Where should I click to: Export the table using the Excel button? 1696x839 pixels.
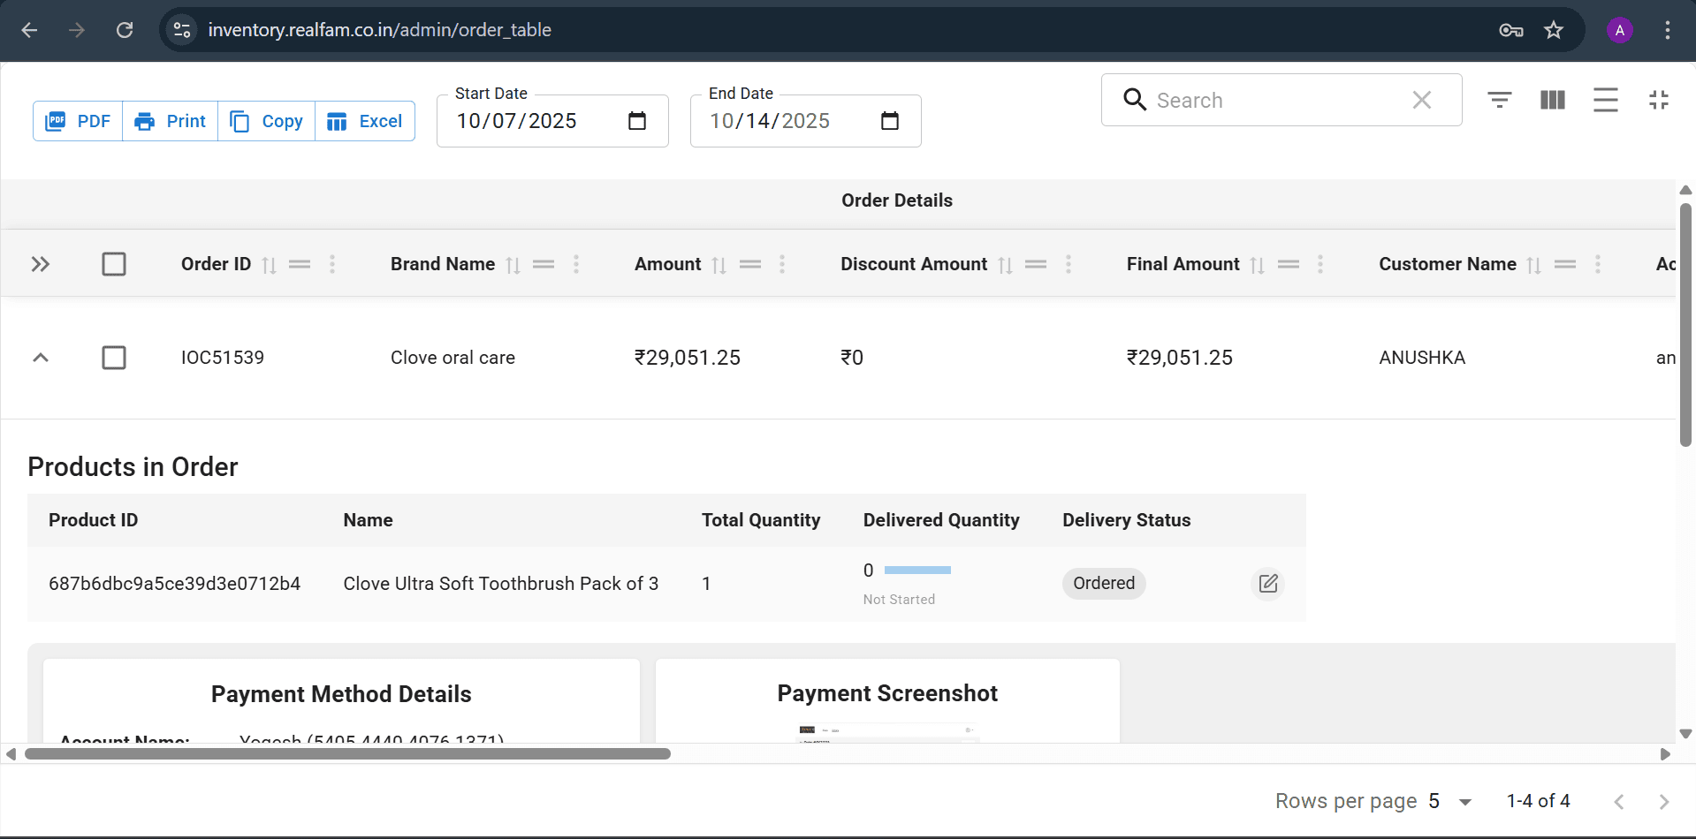(x=364, y=121)
